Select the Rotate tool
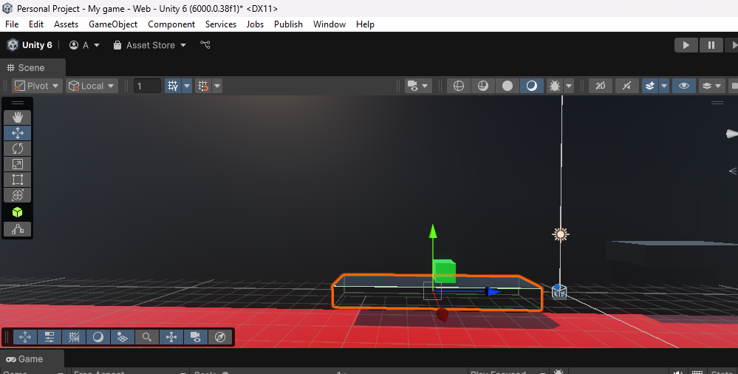 pyautogui.click(x=17, y=149)
